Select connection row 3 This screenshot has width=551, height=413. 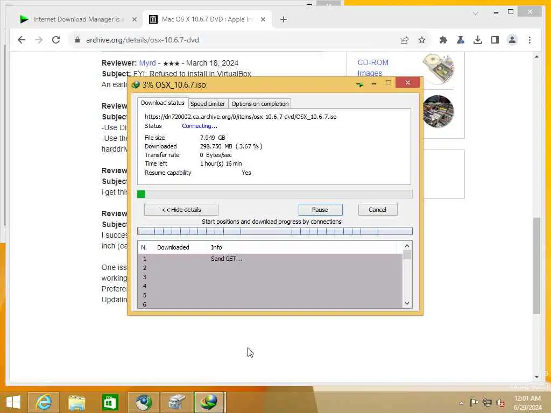pyautogui.click(x=270, y=277)
